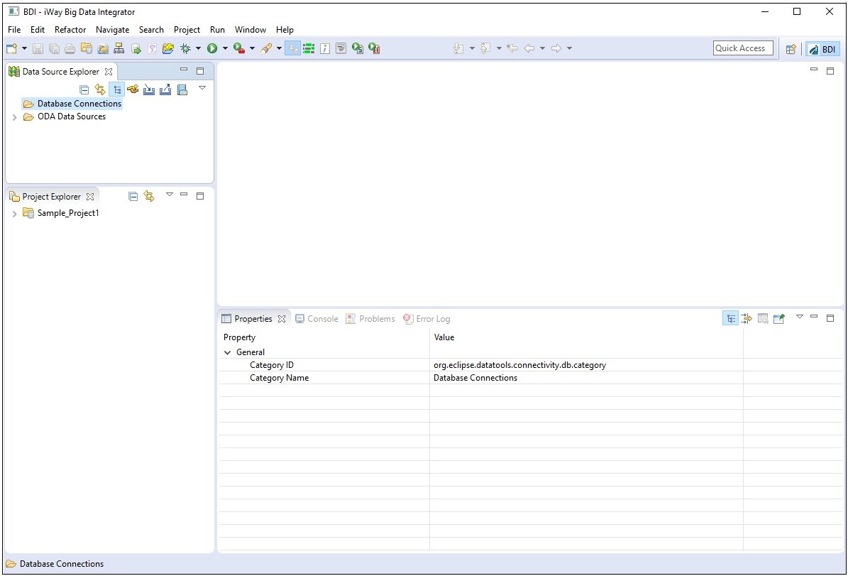This screenshot has height=576, width=848.
Task: Switch to the Error Log tab
Action: coord(426,319)
